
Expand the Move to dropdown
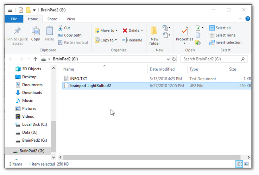(117, 31)
